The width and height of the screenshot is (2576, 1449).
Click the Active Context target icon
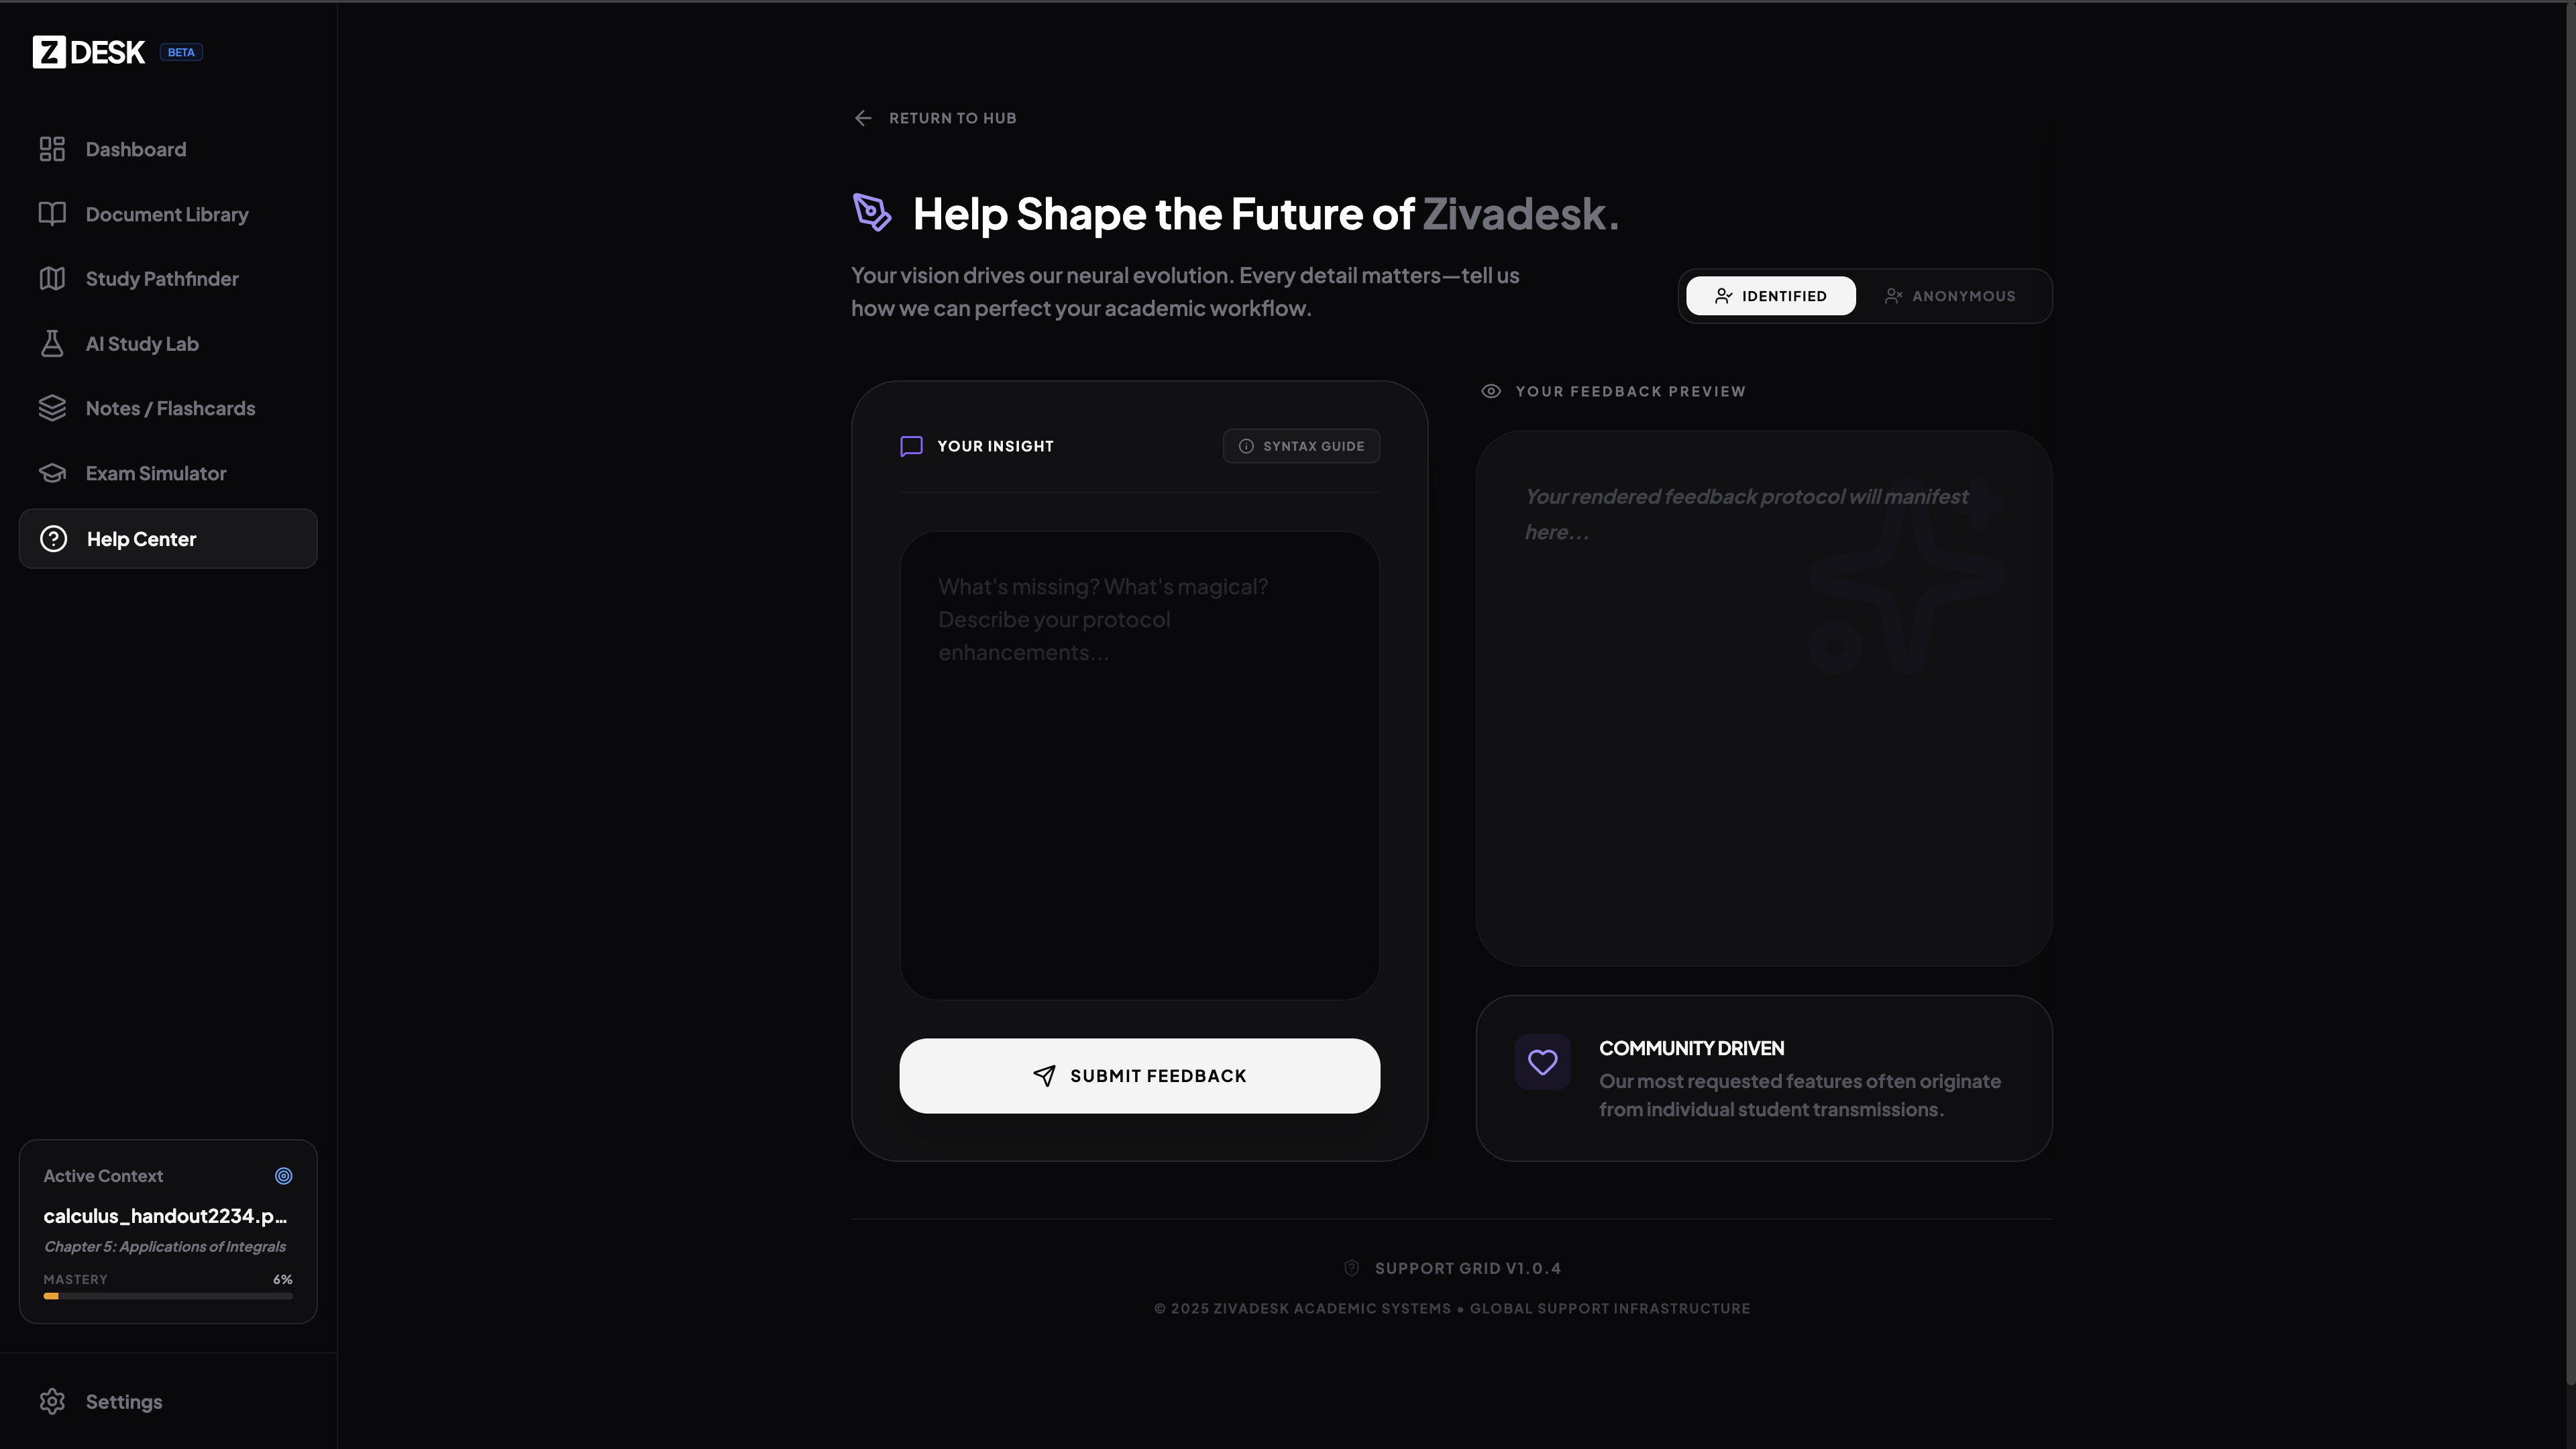pyautogui.click(x=284, y=1176)
